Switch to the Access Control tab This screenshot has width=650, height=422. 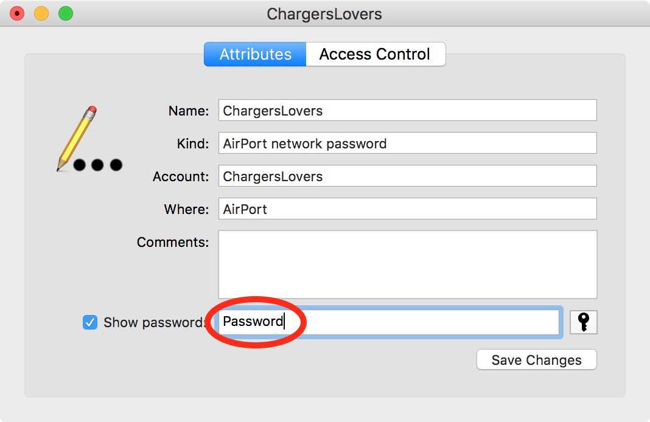coord(375,54)
